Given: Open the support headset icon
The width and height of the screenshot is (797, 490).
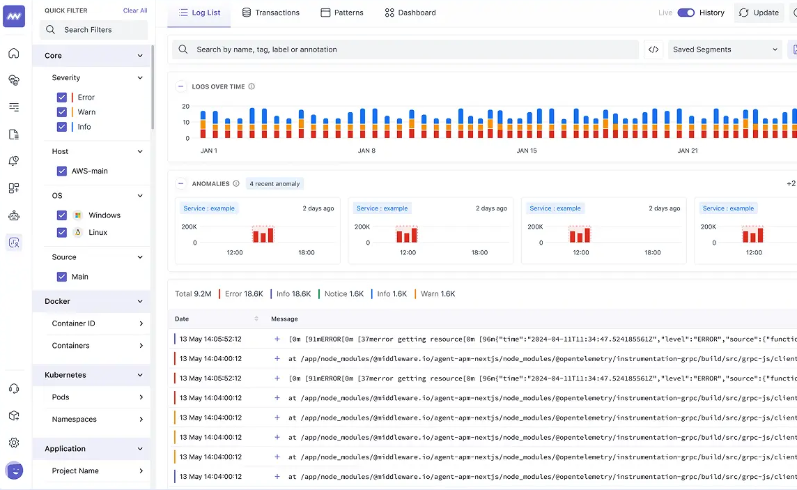Looking at the screenshot, I should click(x=14, y=389).
